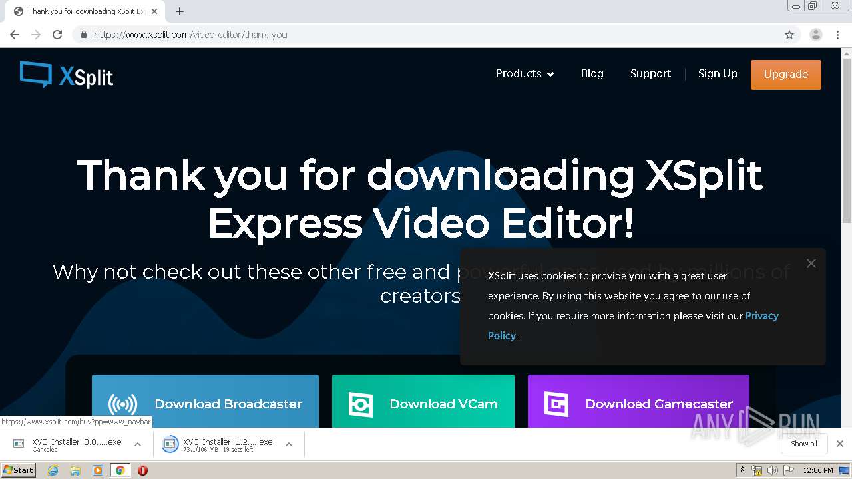This screenshot has height=479, width=852.
Task: Click the Gamecaster logo icon
Action: coord(556,404)
